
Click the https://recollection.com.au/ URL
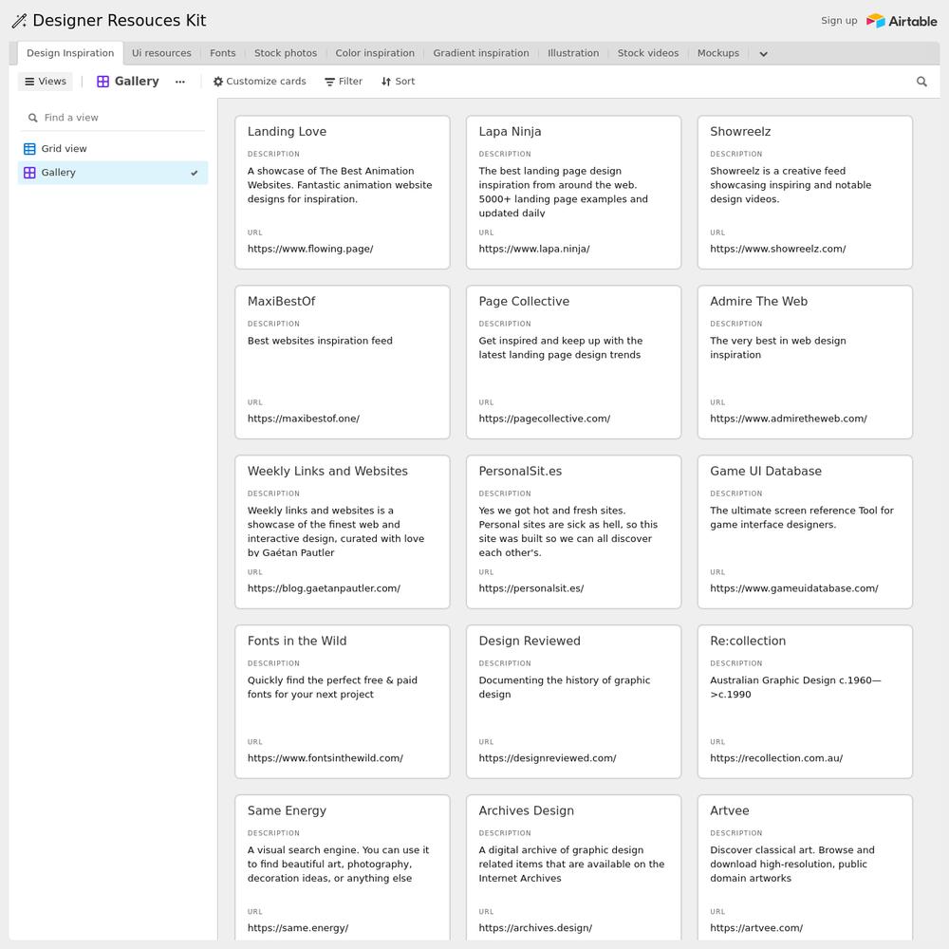[x=776, y=758]
